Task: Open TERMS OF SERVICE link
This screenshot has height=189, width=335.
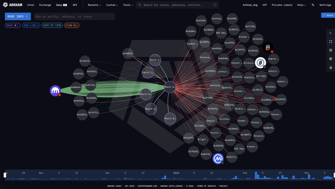Action: [206, 186]
